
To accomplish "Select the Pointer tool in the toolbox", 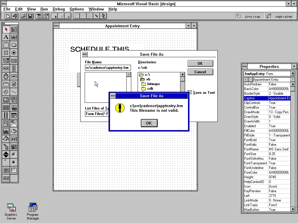I will [6, 29].
